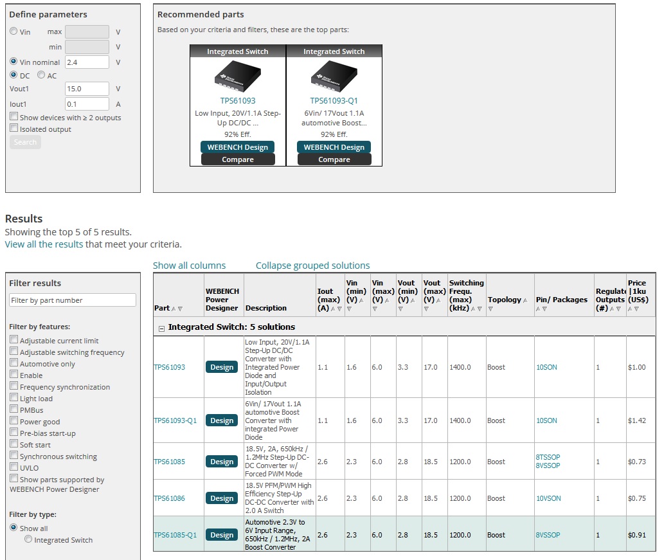Open TPS61085-Q1 part link in table
Screen dimensions: 664x560
pos(175,535)
